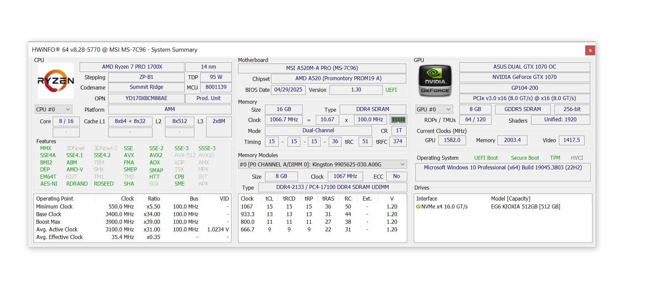Click the 8x64 + 8x32 L1 cache value
Viewport: 646px width, 292px height.
point(130,121)
